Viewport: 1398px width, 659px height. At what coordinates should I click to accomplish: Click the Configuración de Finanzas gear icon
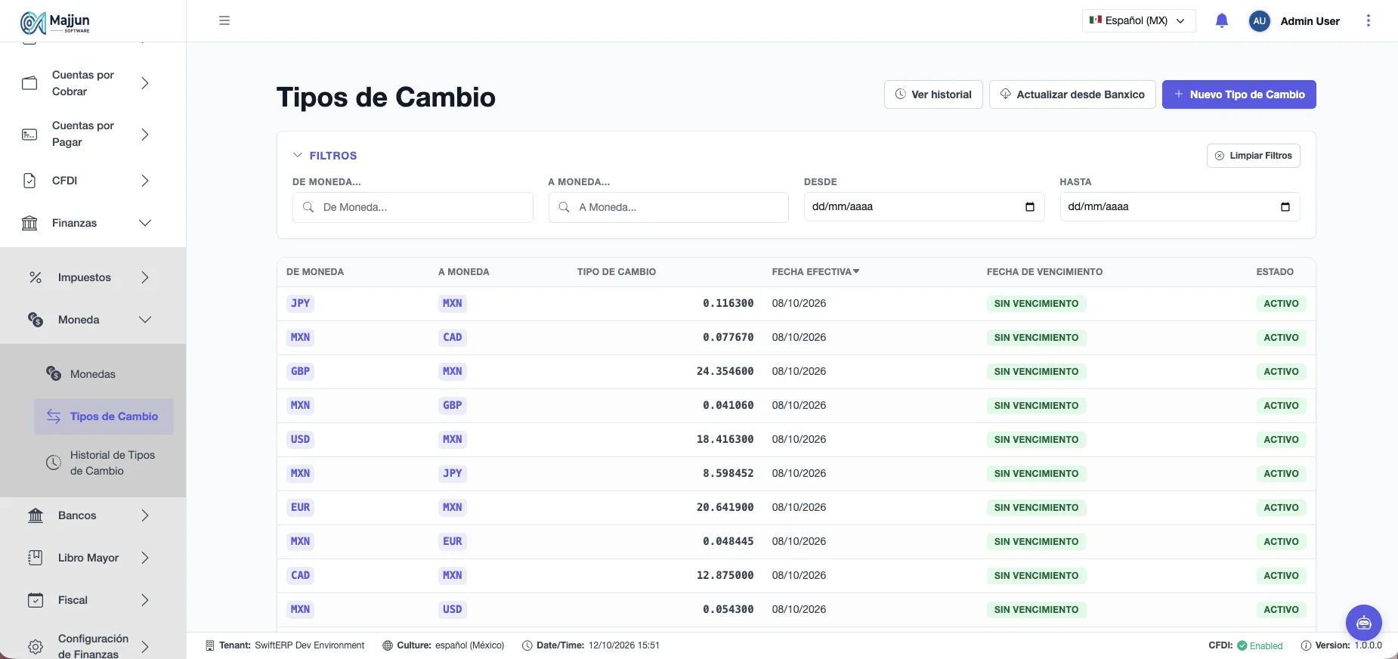(x=36, y=647)
